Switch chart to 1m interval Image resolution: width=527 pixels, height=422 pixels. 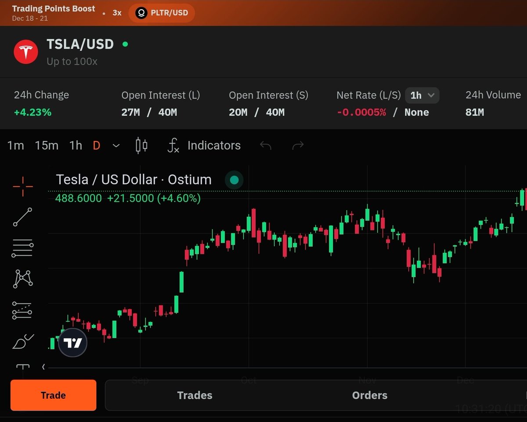pos(15,146)
